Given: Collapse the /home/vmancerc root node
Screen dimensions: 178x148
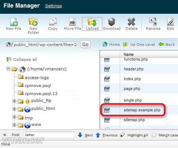Looking at the screenshot, I should (8, 69).
